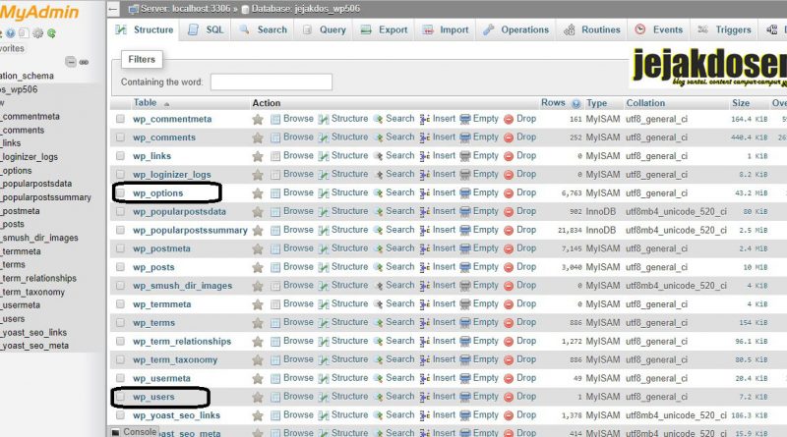Open Console panel icon at bottom
Viewport: 787px width, 437px height.
point(115,432)
